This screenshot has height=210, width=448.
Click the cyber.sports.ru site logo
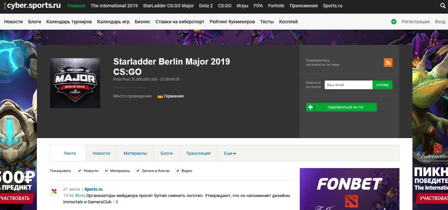pos(32,6)
